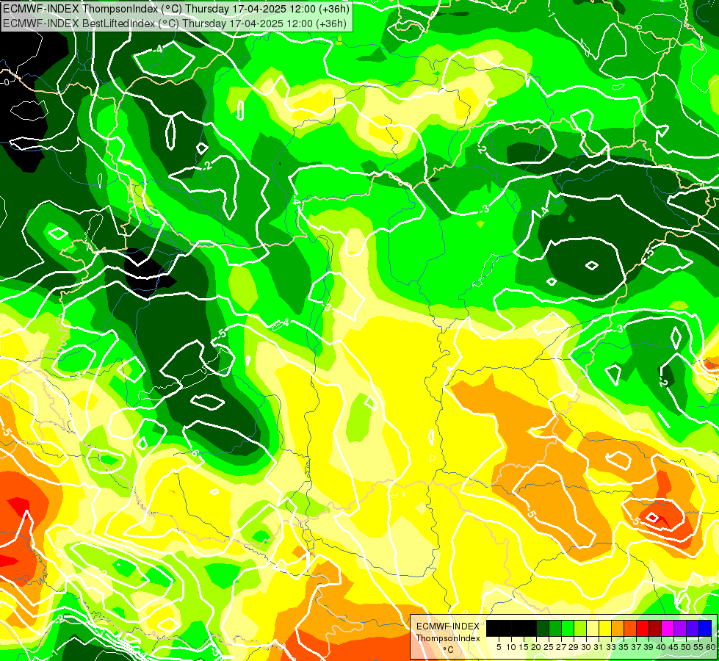The height and width of the screenshot is (661, 719).
Task: Select the bright green 27-29 legend swatch
Action: pos(568,629)
